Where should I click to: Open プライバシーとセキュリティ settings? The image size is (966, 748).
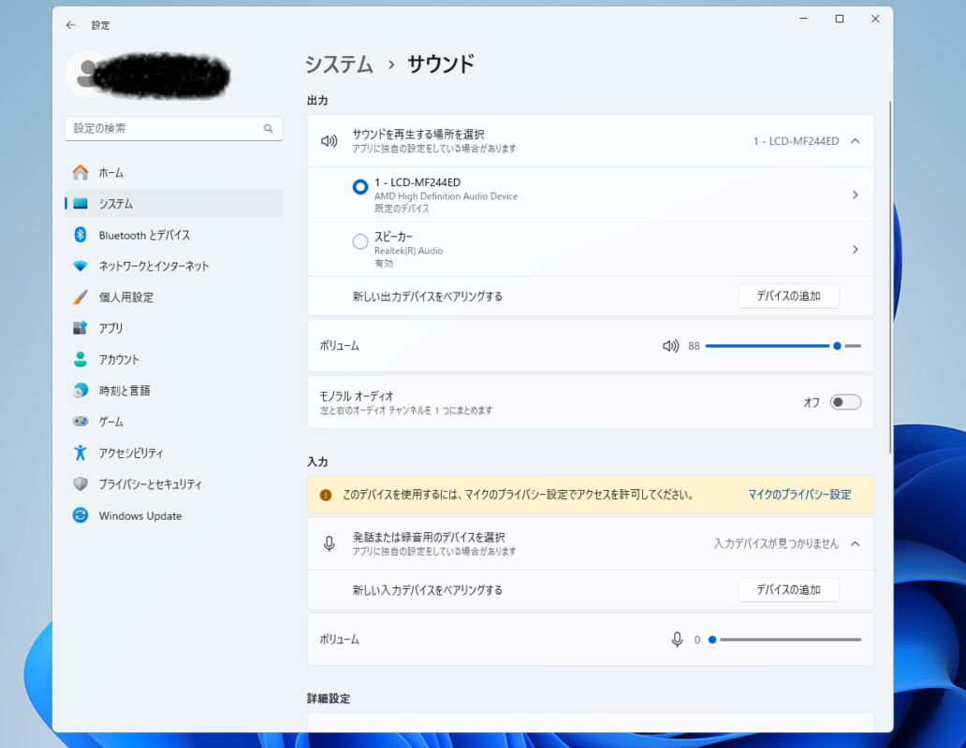point(174,484)
